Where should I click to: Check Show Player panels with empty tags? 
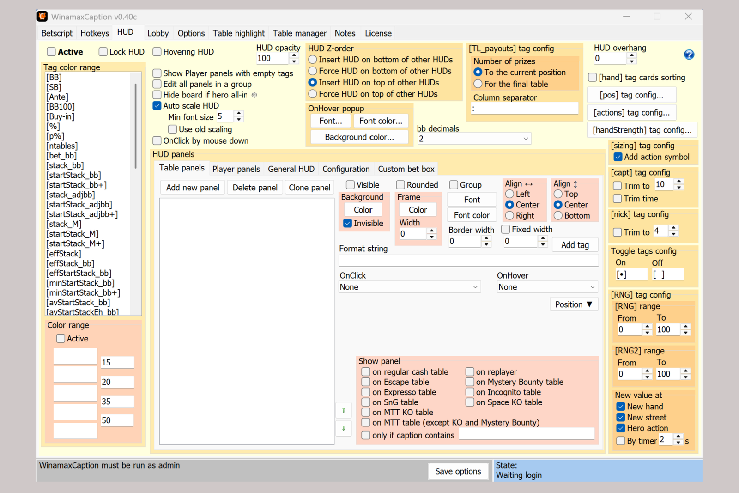click(x=157, y=73)
